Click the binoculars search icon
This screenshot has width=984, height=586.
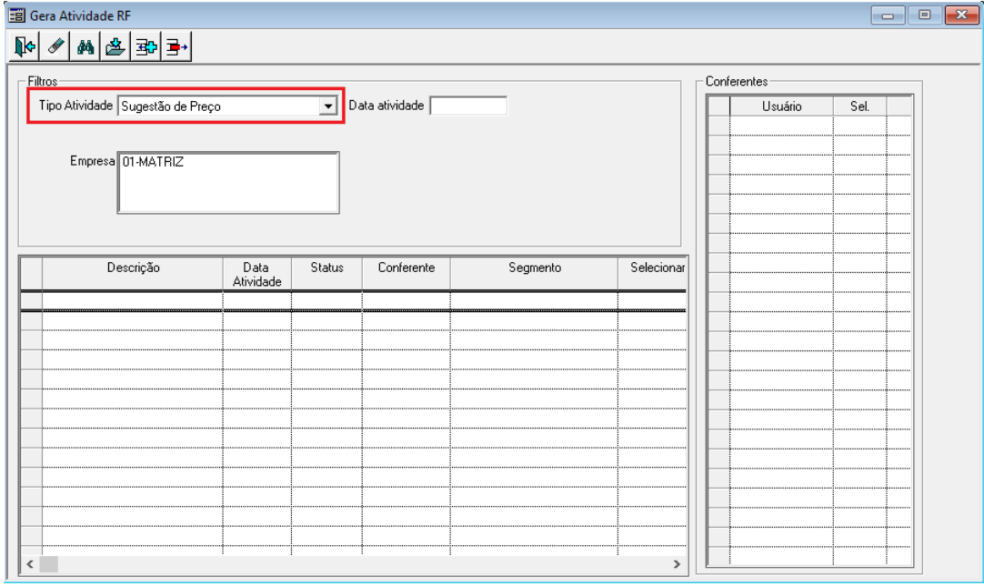[85, 46]
